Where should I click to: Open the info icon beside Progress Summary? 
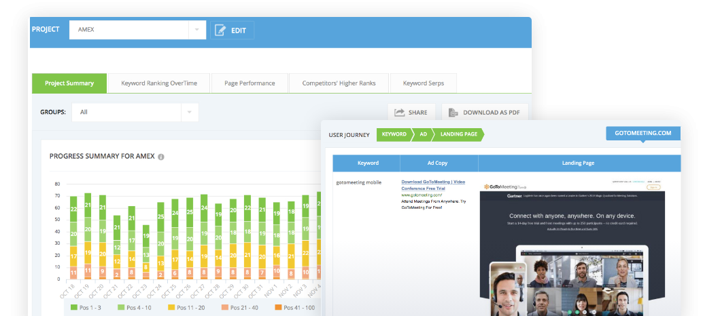161,157
